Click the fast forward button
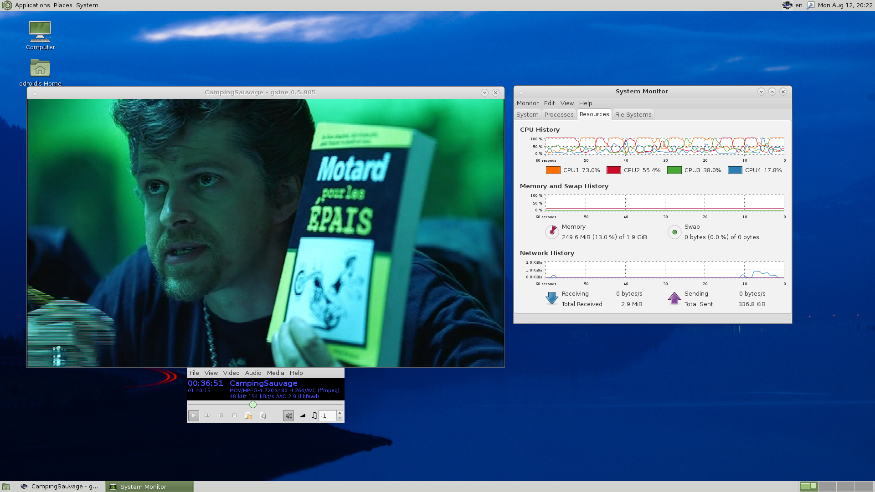This screenshot has width=875, height=492. [207, 415]
